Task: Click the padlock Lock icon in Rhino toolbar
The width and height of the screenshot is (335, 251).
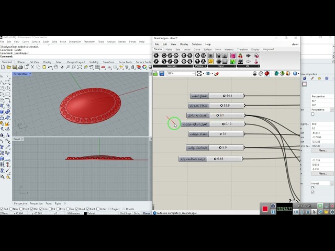Action: point(132,67)
